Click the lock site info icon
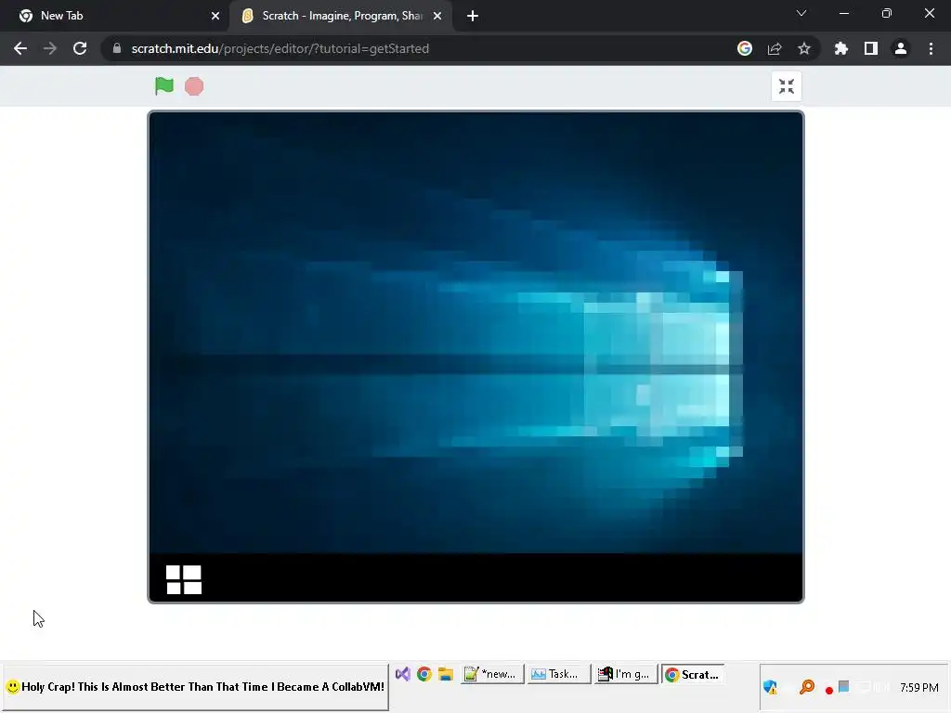The image size is (951, 713). tap(117, 48)
